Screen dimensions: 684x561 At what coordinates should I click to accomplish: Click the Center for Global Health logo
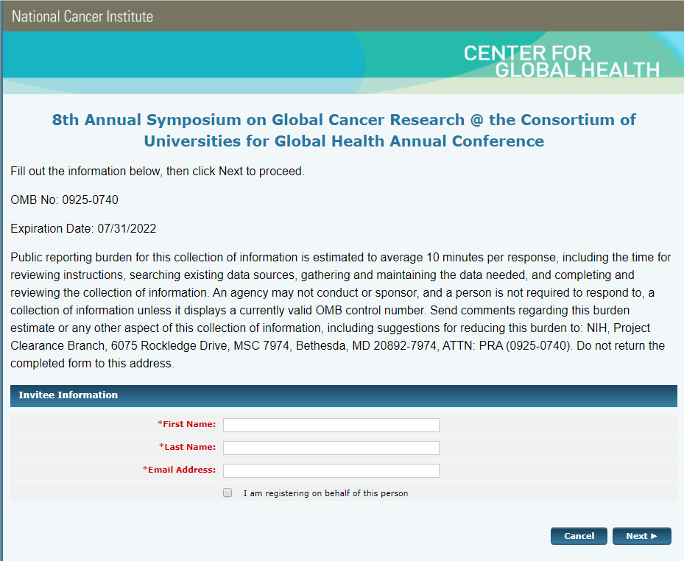[561, 62]
